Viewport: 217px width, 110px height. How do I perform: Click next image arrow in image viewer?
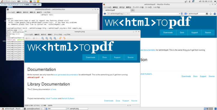(x=36, y=38)
